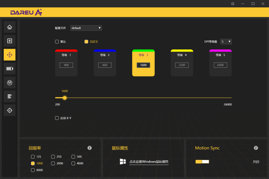Screen dimensions: 269x179
Task: Select the 等级 5 DPI card
Action: pos(220,63)
